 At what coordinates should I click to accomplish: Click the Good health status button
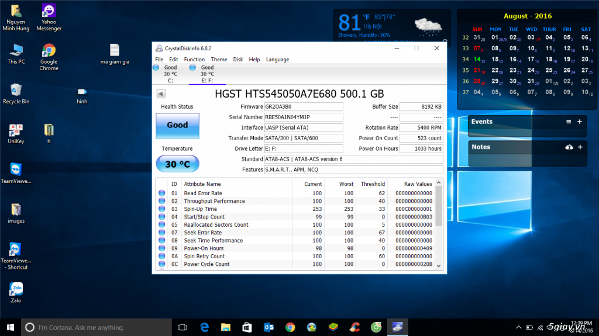click(x=177, y=125)
